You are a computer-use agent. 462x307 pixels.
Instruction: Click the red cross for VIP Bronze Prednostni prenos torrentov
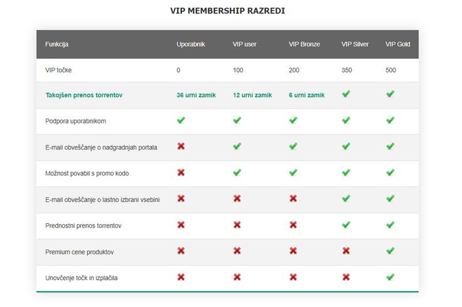click(293, 225)
